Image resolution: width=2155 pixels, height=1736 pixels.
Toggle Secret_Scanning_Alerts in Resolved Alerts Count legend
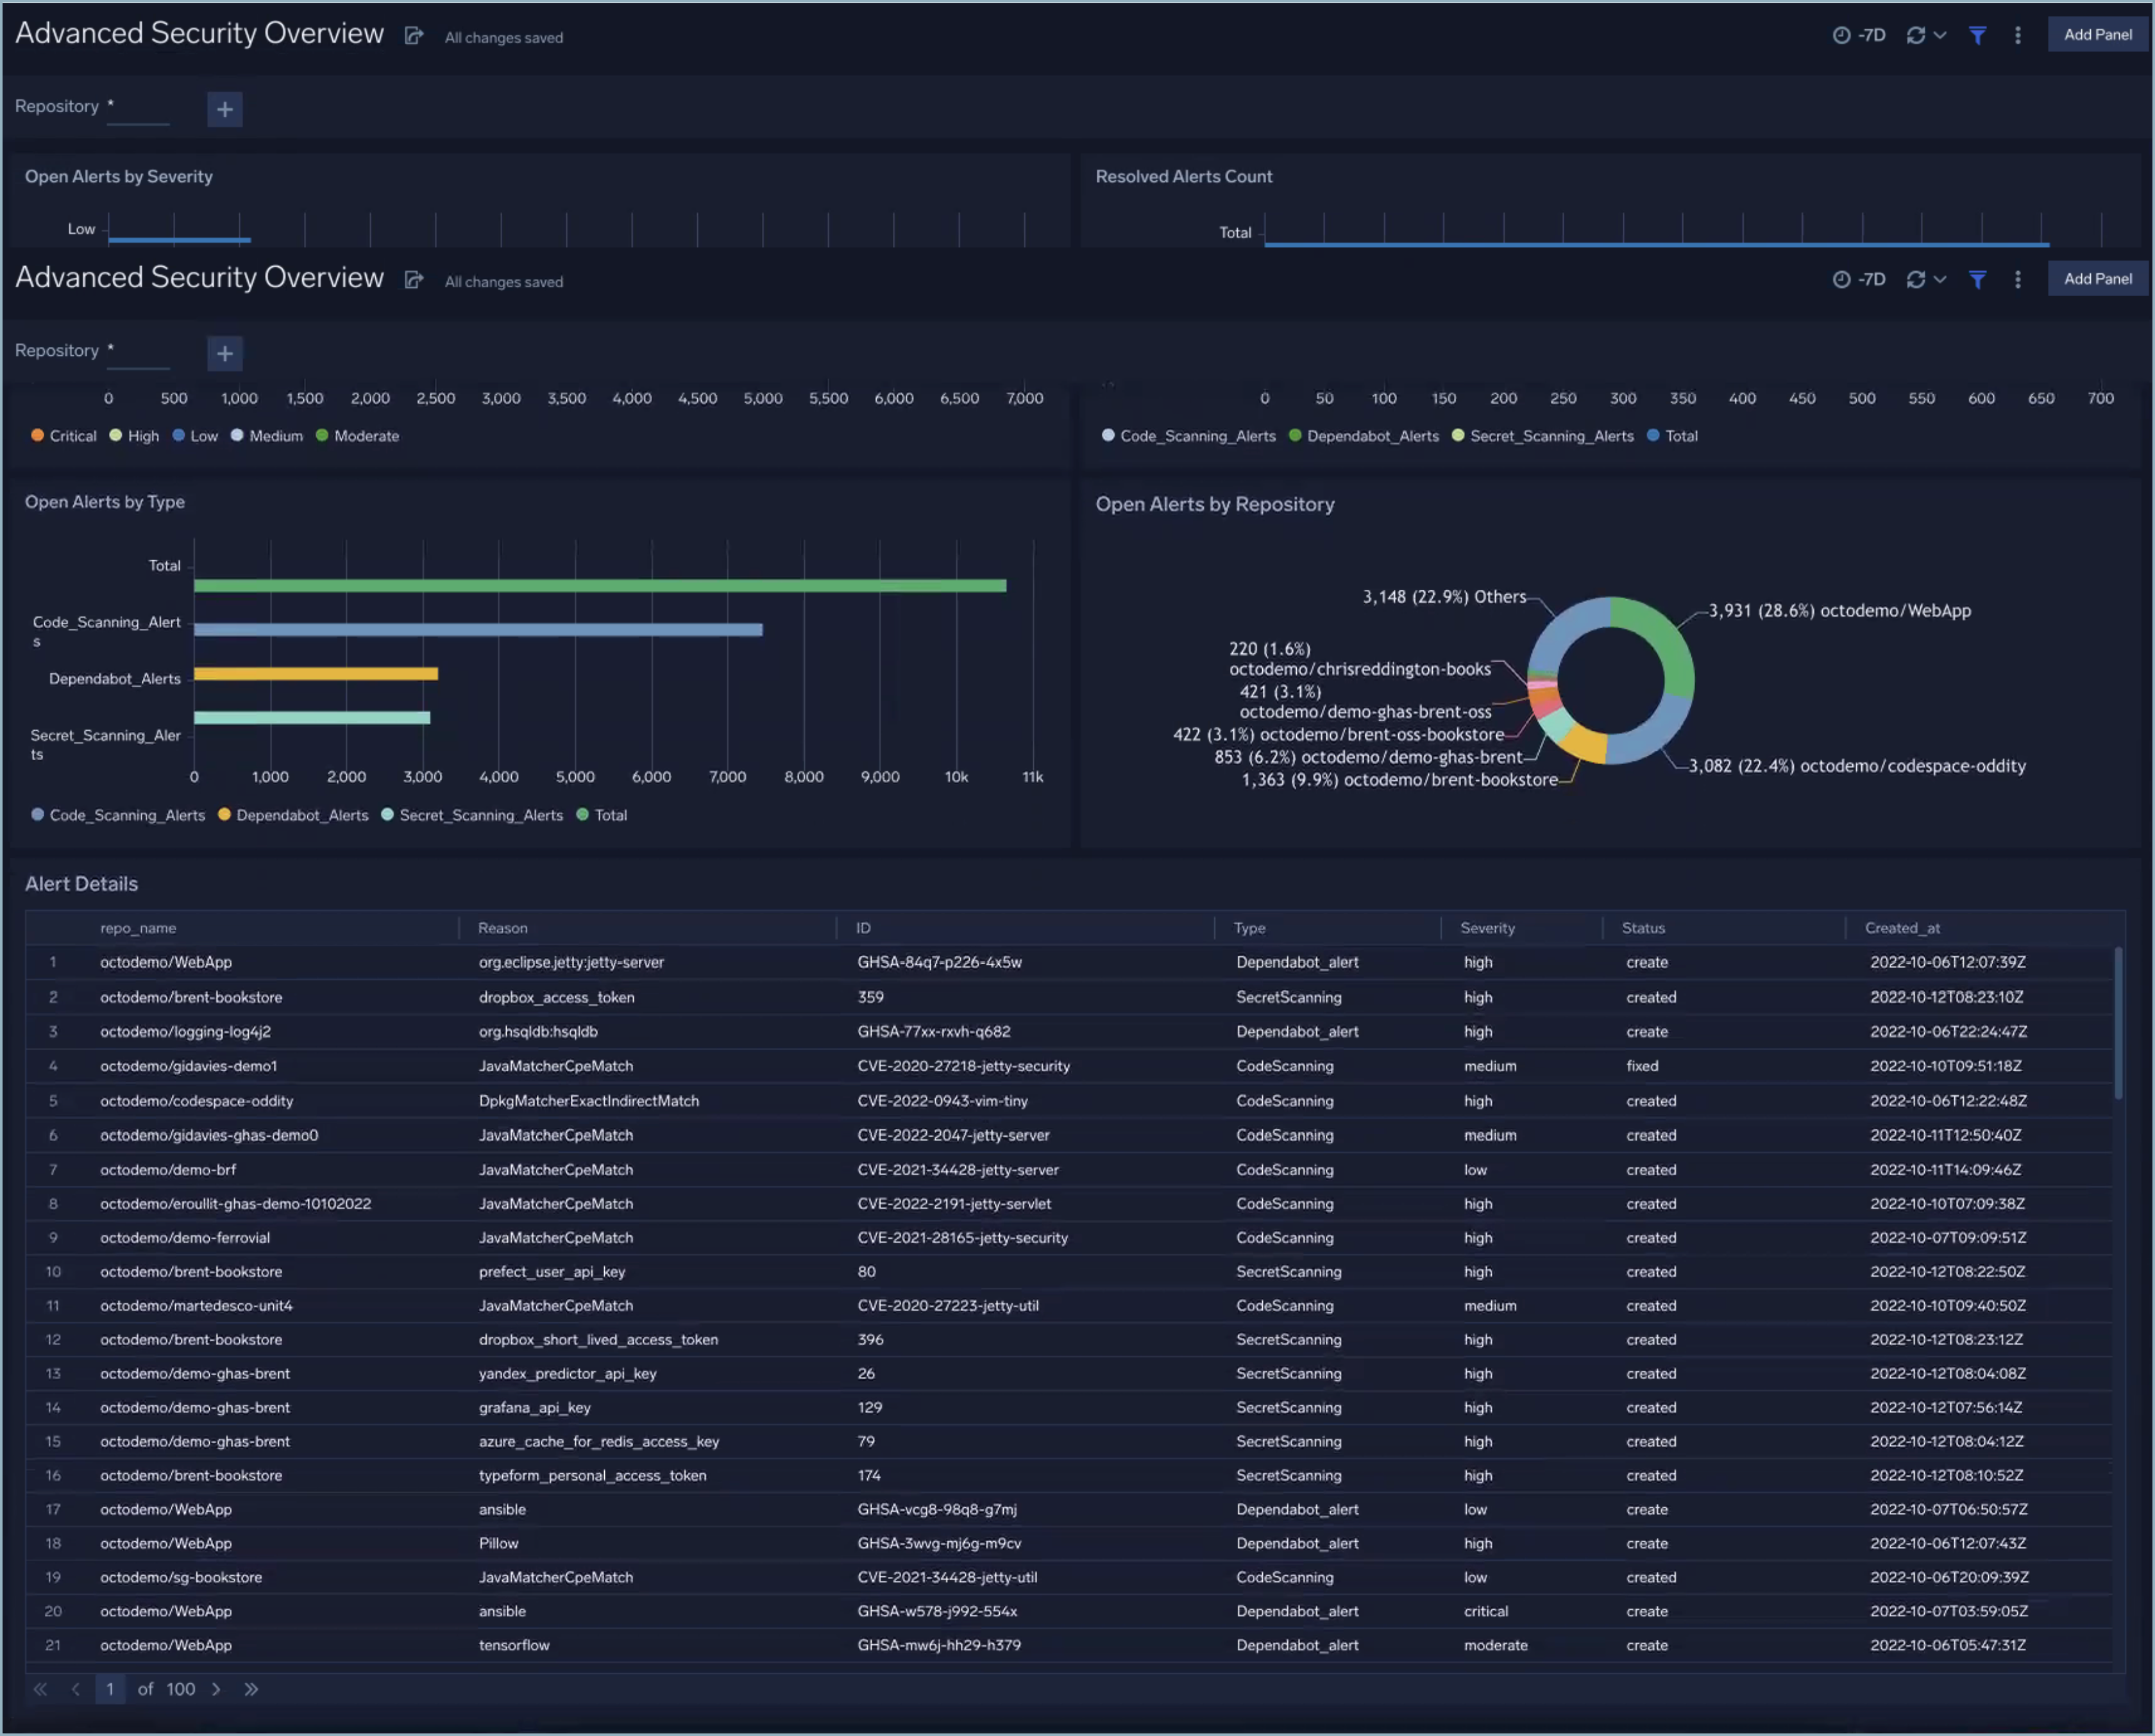[x=1542, y=436]
